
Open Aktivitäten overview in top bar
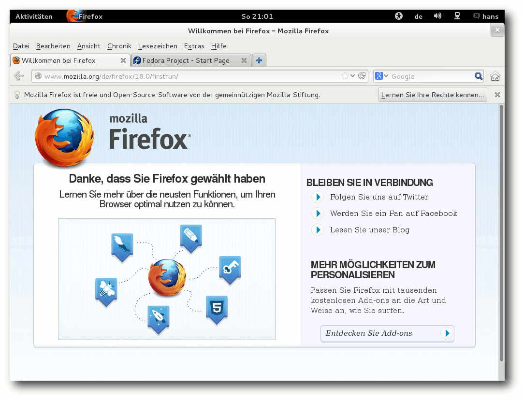click(x=34, y=16)
